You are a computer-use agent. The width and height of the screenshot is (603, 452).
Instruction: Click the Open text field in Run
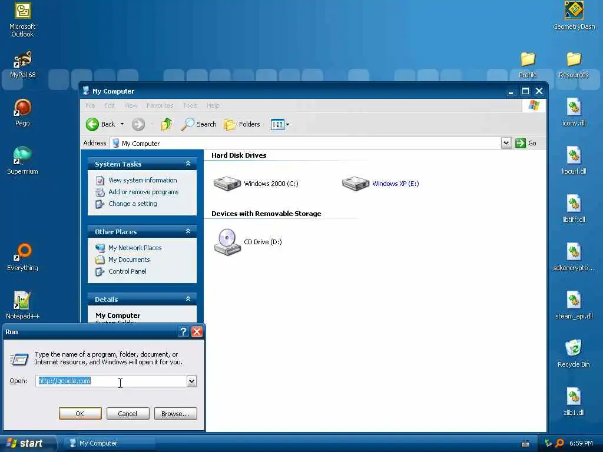coord(111,381)
